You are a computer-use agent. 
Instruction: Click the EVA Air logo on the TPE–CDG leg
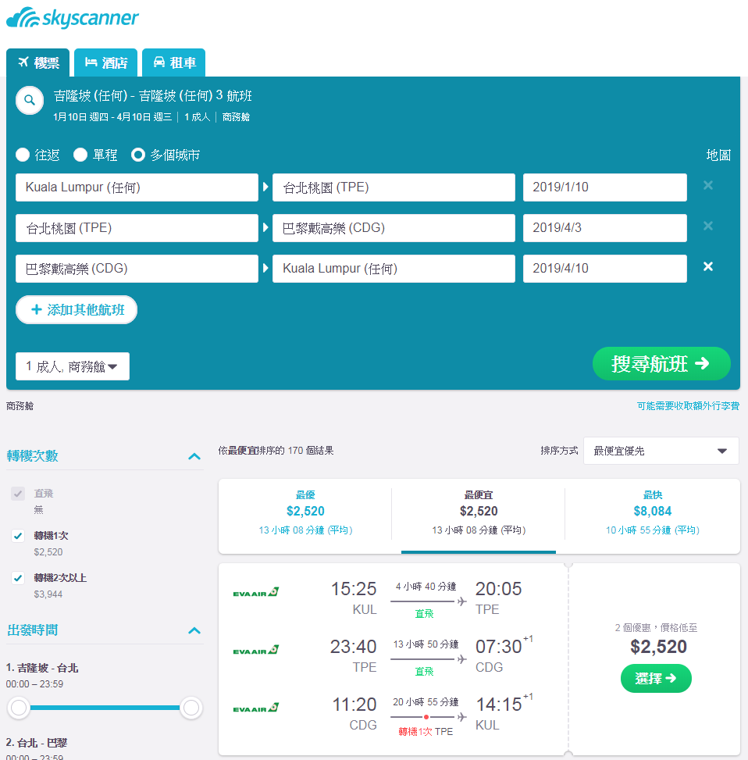tap(255, 650)
